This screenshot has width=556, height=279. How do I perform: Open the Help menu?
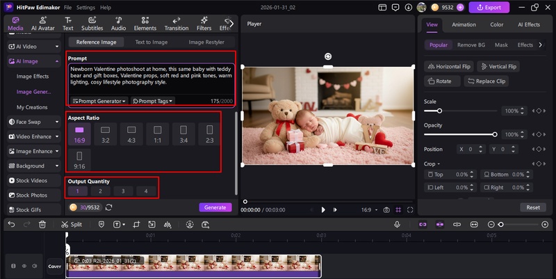tap(106, 8)
